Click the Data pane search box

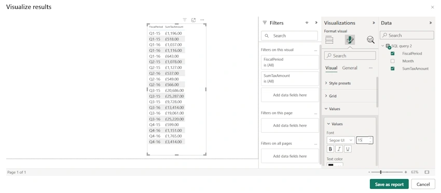(407, 35)
